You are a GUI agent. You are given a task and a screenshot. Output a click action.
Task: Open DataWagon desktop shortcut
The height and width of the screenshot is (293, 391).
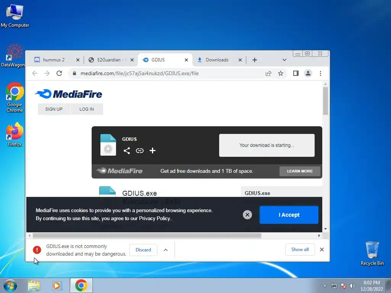coord(14,55)
